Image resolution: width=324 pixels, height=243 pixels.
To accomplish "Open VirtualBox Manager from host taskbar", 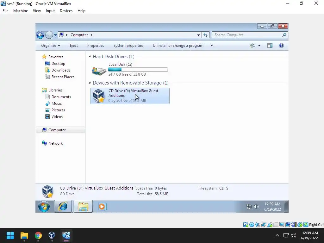I will click(52, 235).
